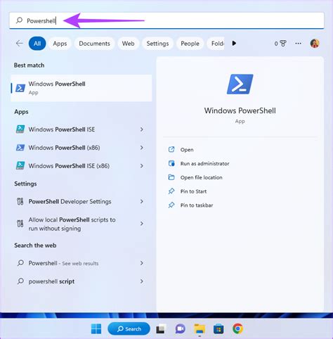The width and height of the screenshot is (333, 339).
Task: Choose Run as administrator
Action: click(x=204, y=163)
